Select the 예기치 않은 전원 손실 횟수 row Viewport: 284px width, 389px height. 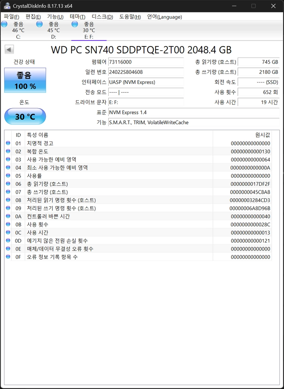138,240
